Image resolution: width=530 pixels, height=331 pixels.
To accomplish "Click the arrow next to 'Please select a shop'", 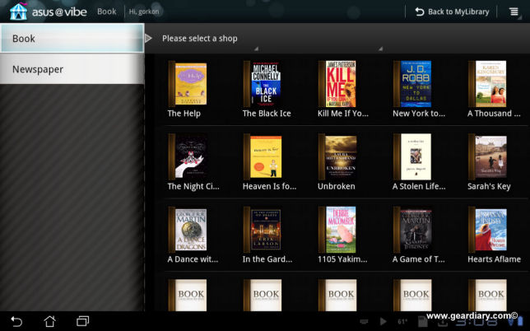I will point(148,38).
